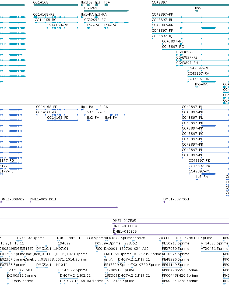This screenshot has height=285, width=229.
Task: Select BAC clone DME1-016H14
Action: pos(125,226)
